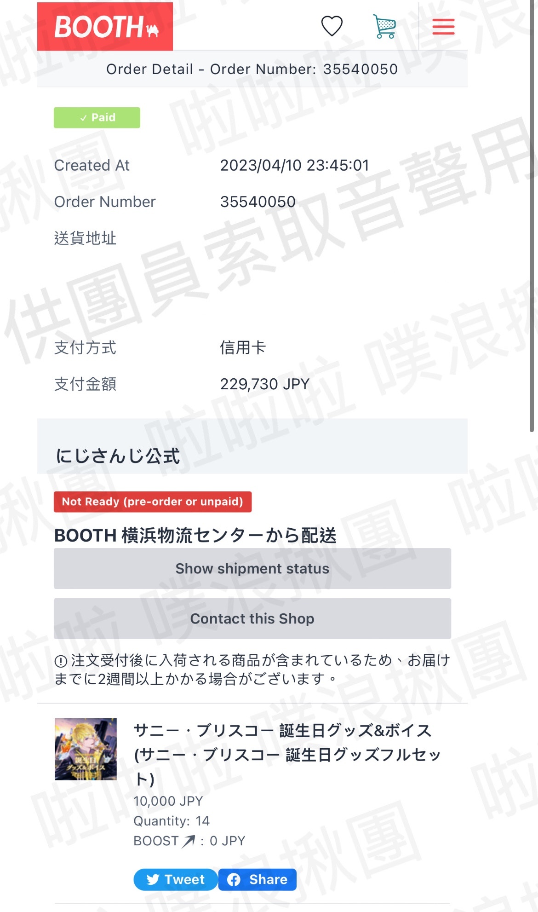The image size is (538, 912).
Task: Go to the BOOTH home logo
Action: [105, 26]
